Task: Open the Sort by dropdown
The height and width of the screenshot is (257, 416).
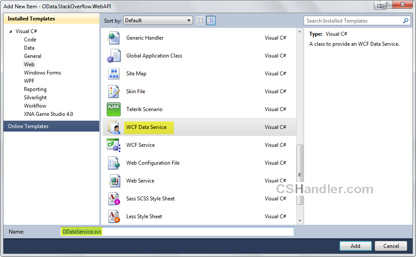Action: point(158,20)
